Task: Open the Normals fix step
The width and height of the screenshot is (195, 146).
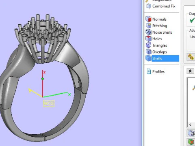Action: tap(156, 19)
